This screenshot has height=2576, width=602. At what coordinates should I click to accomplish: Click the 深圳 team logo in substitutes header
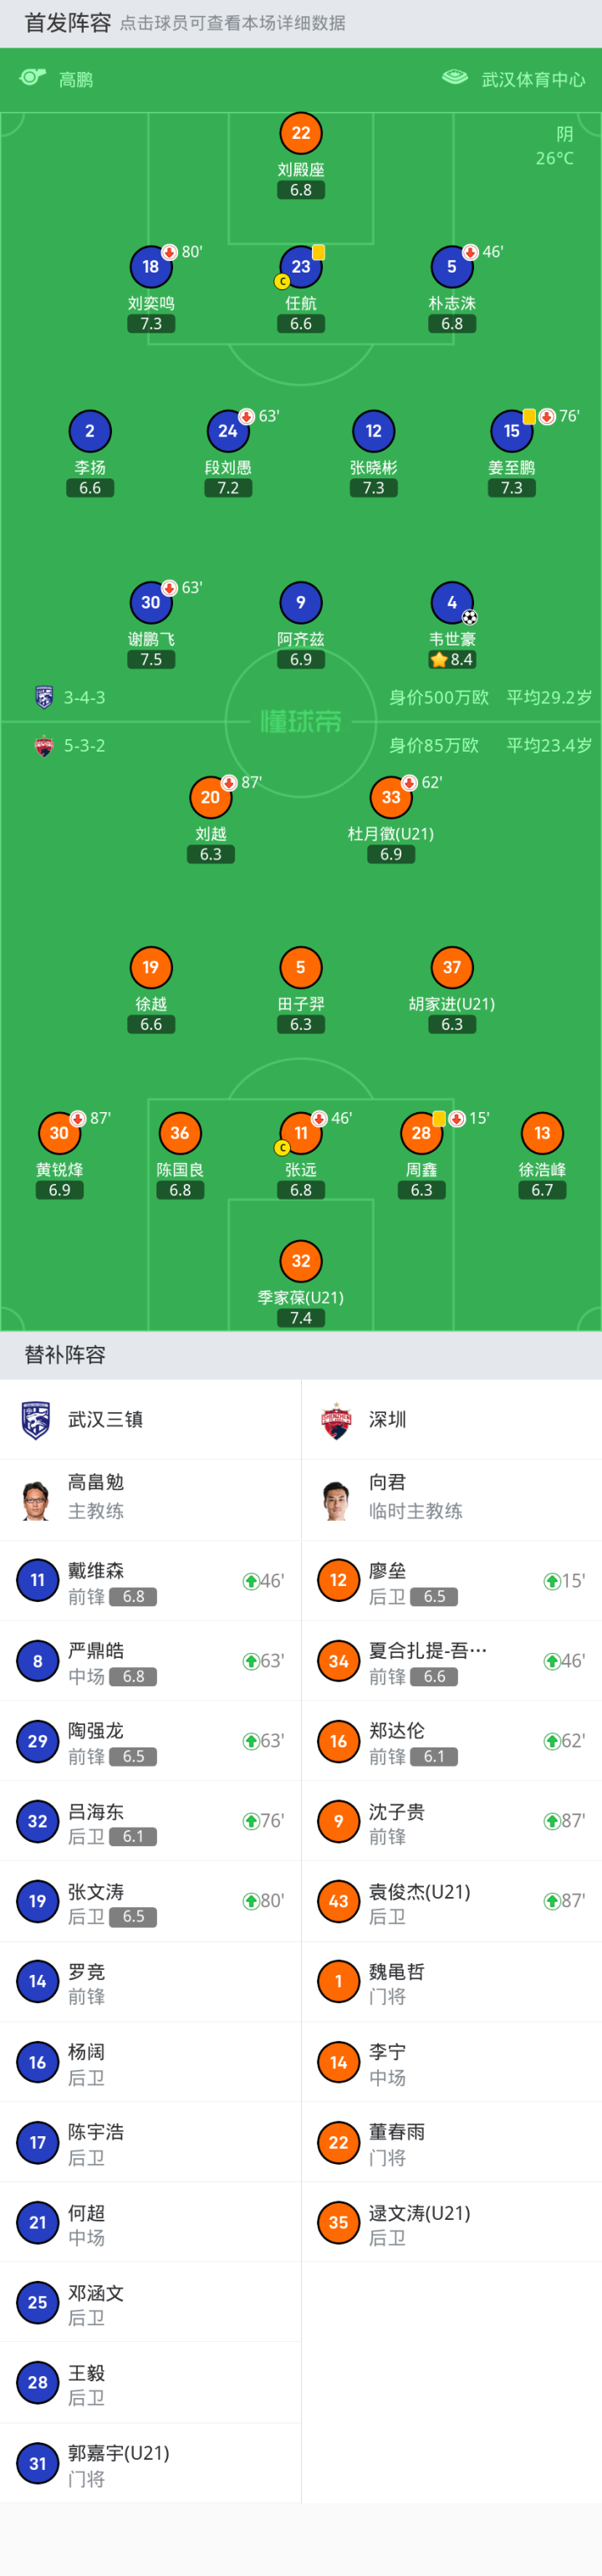point(337,1420)
